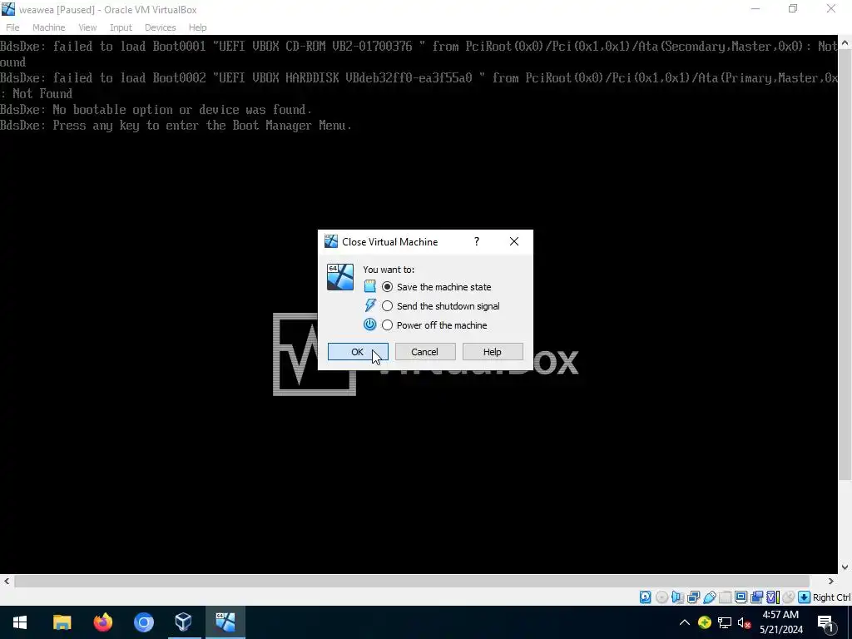Click the horizontal scrollbar thumb
This screenshot has width=852, height=639.
[412, 582]
